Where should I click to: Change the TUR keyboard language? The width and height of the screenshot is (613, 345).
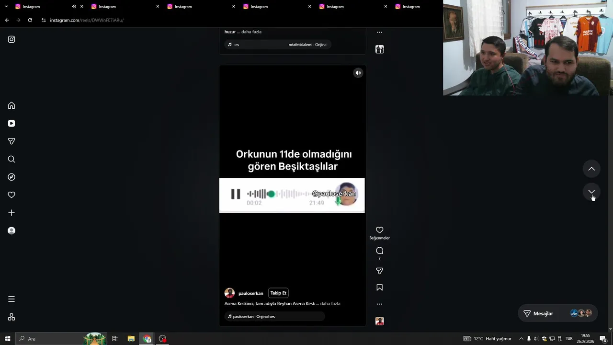[569, 339]
